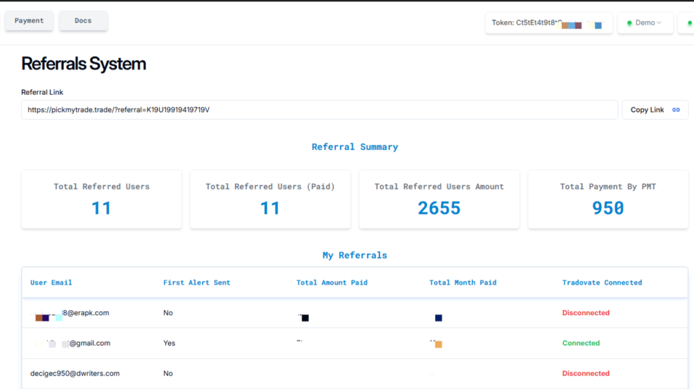Click the erapk.com email cell
Screen dimensions: 694x389
coord(70,313)
